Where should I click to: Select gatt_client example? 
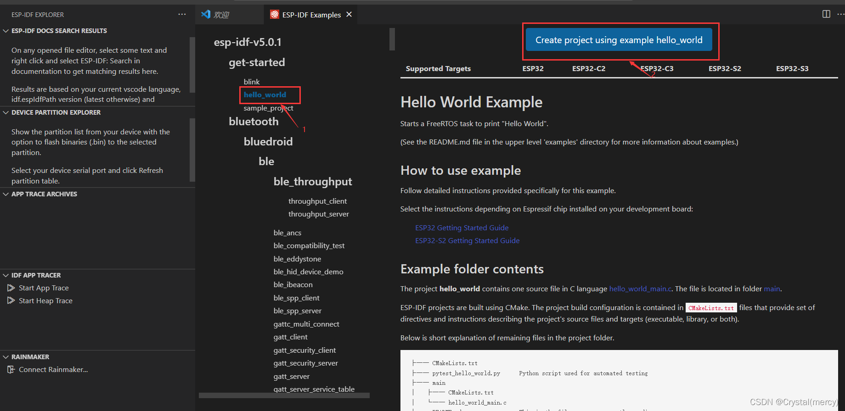pos(290,337)
